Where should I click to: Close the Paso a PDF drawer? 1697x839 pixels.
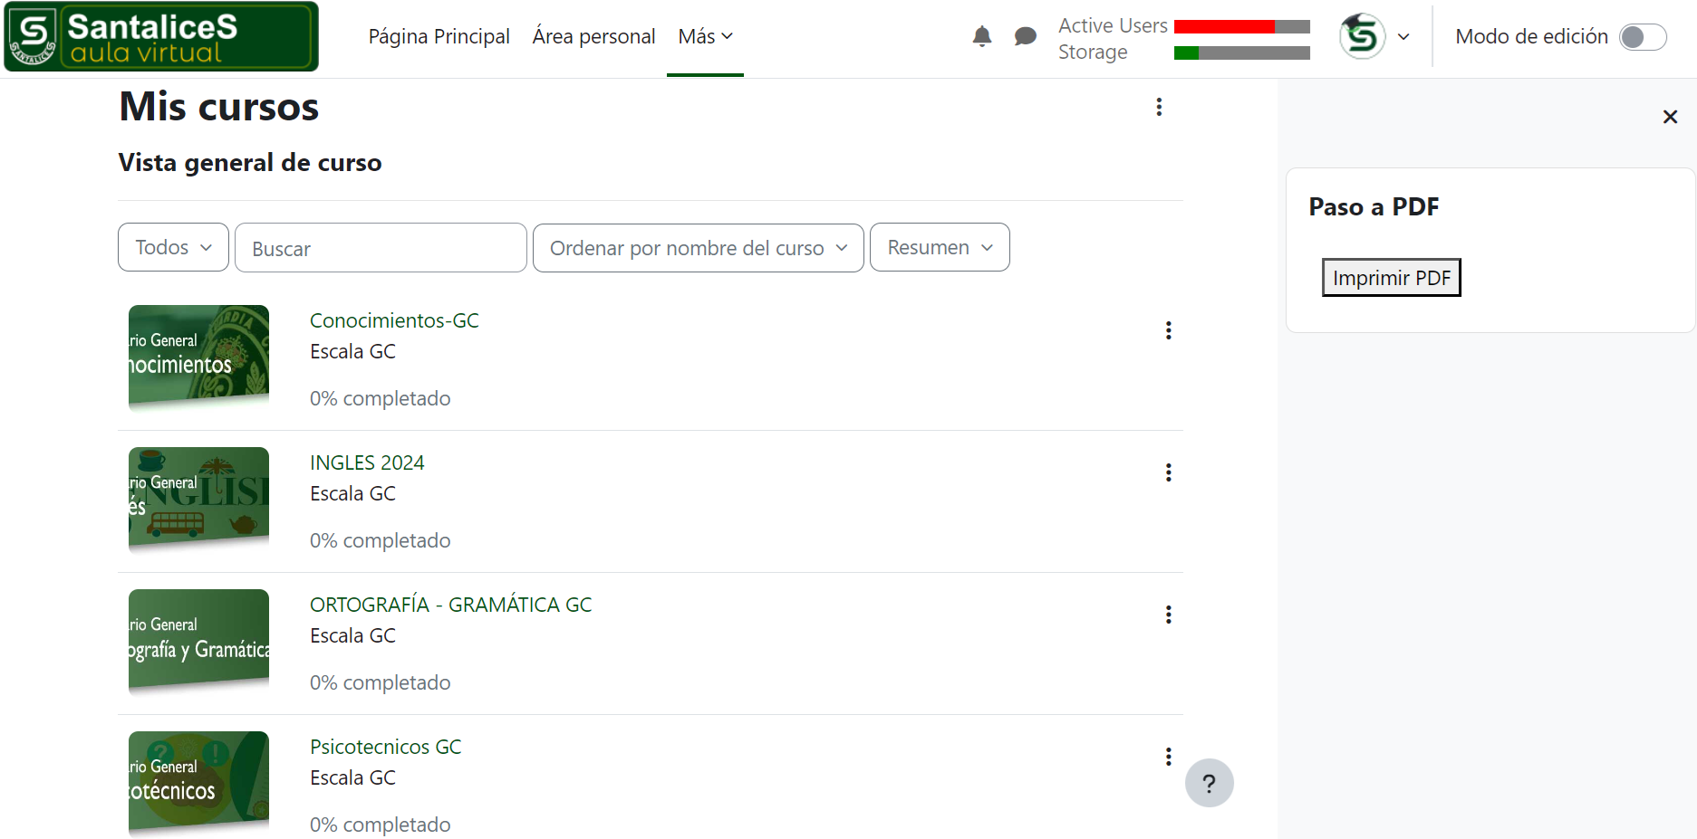[x=1670, y=117]
